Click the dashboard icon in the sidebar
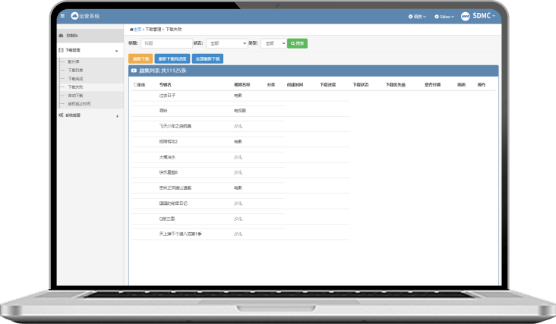The width and height of the screenshot is (556, 324). point(61,36)
